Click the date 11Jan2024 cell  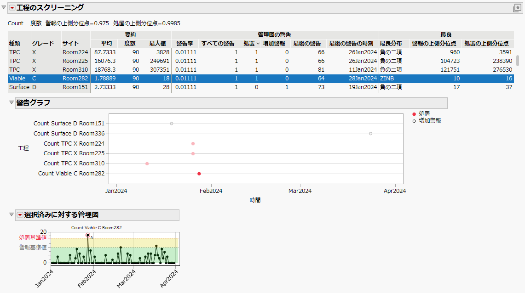[x=363, y=69]
